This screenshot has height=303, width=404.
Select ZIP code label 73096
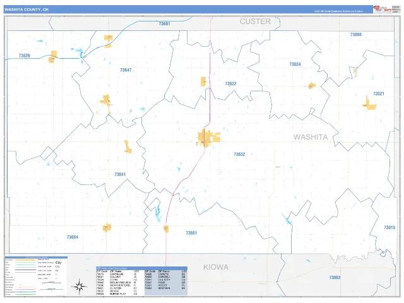coord(356,35)
